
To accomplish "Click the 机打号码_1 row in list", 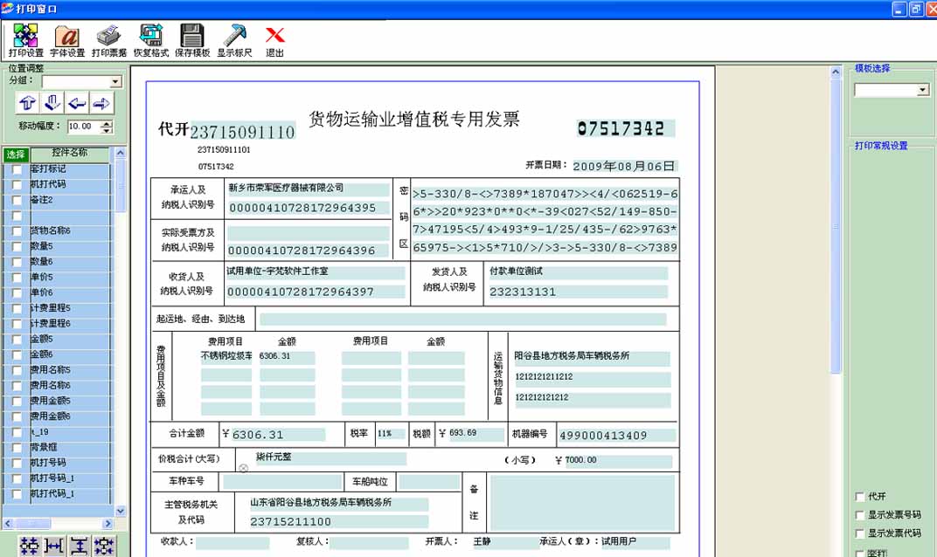I will pos(70,478).
